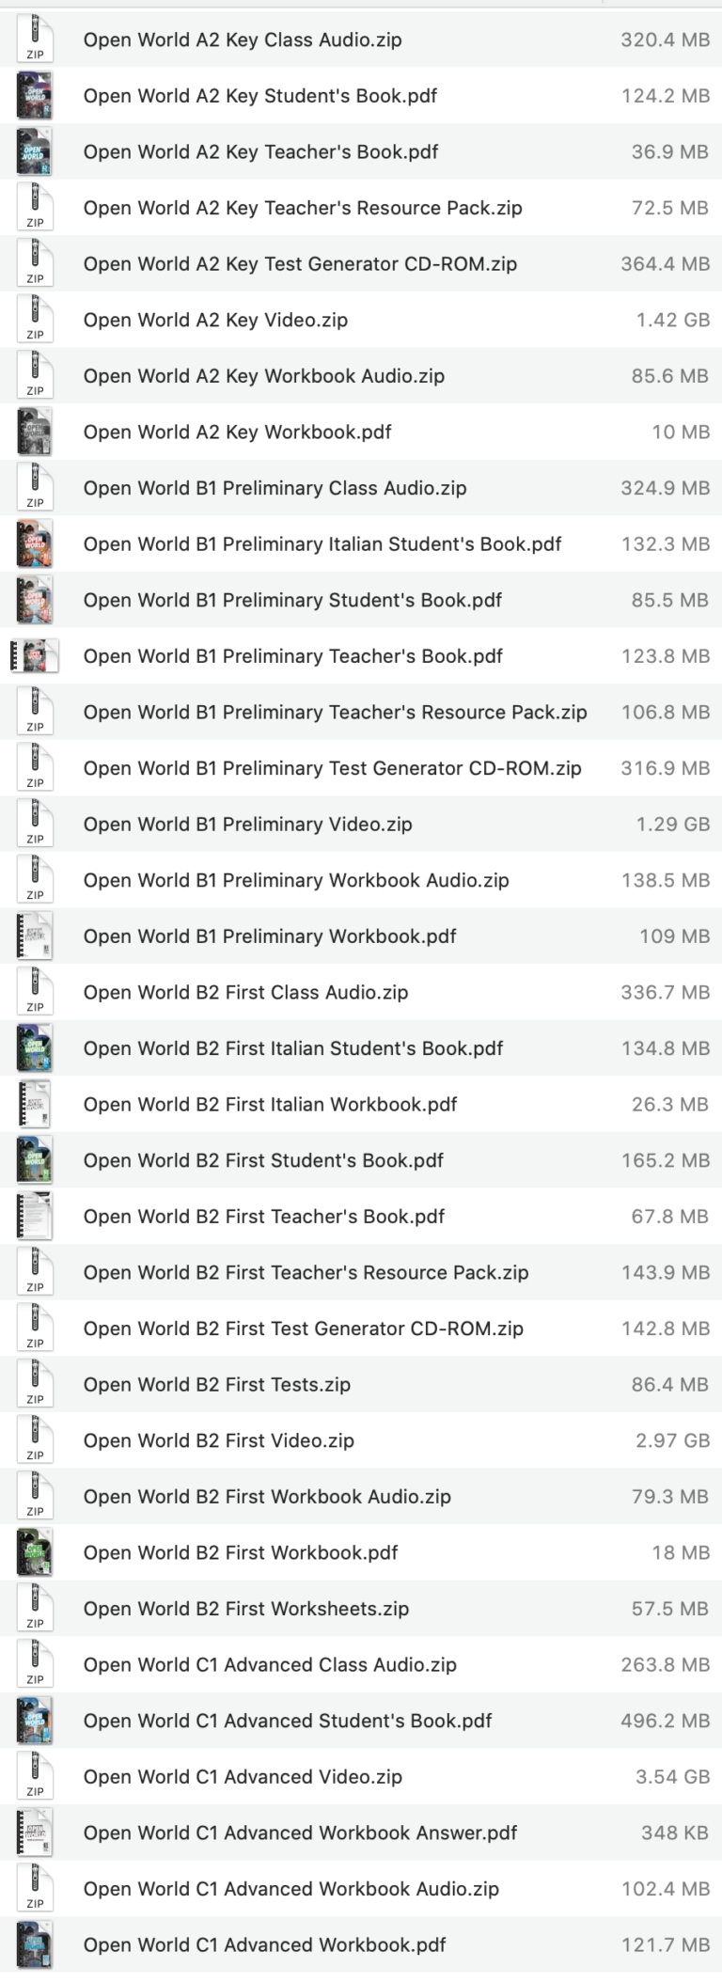Click the ZIP icon for Open World A2 Key Class Audio
This screenshot has height=1982, width=722.
[x=35, y=40]
